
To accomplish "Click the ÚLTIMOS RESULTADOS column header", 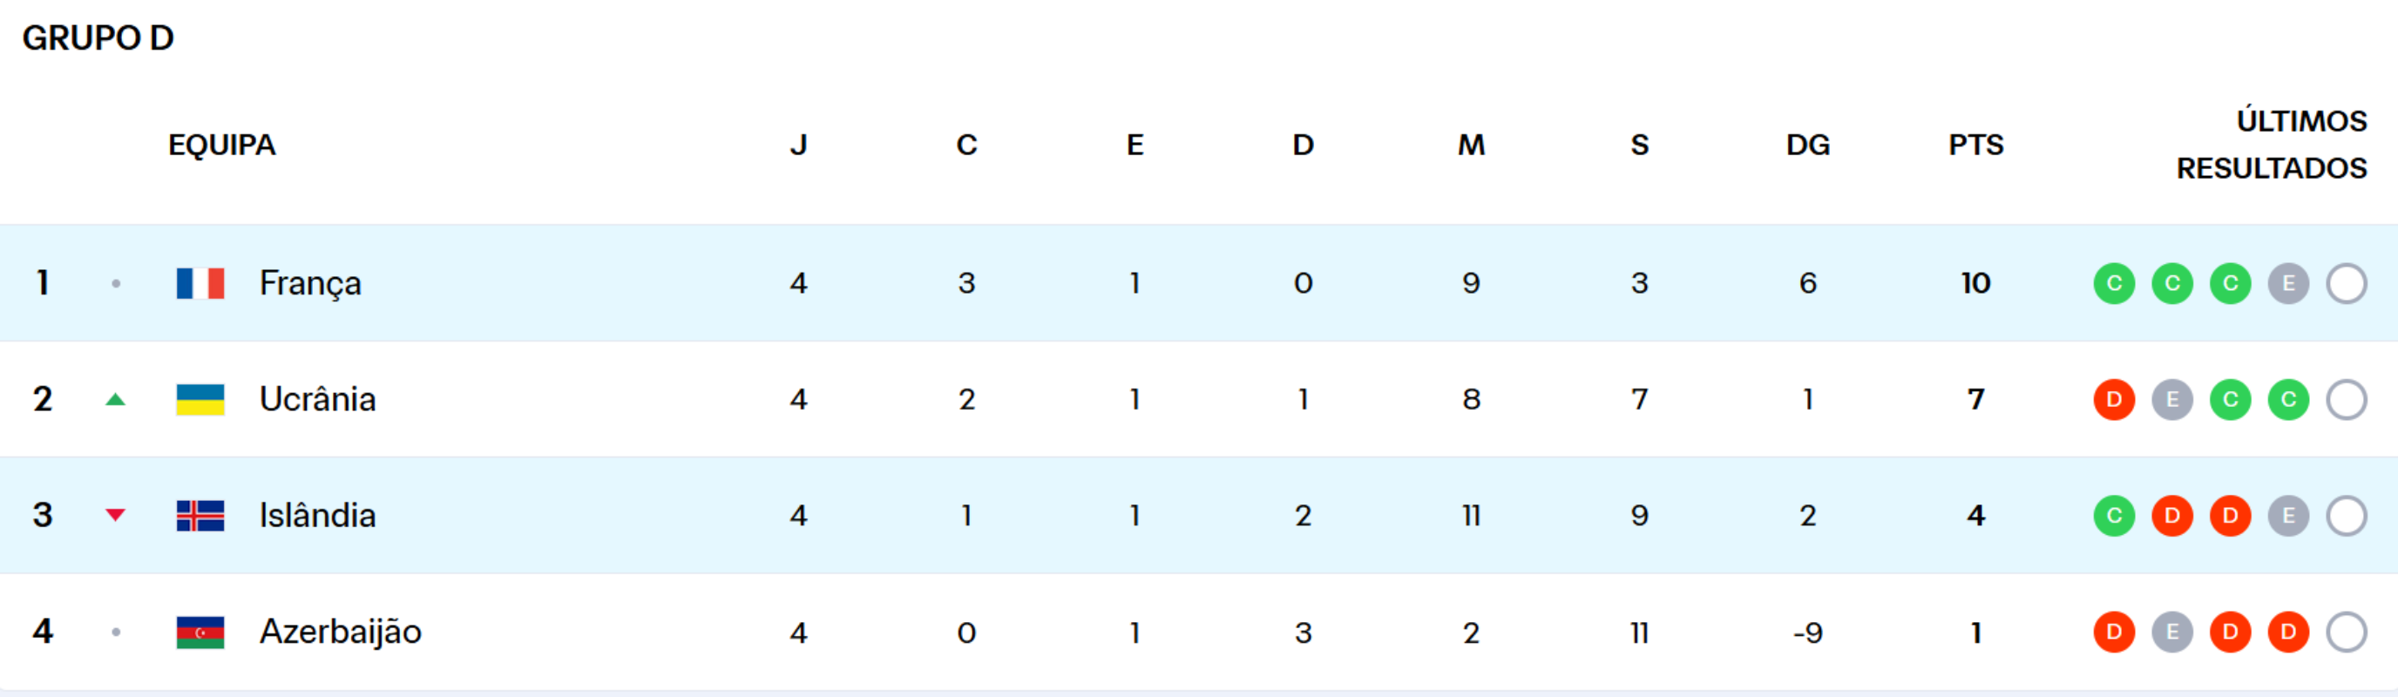I will [x=2272, y=145].
